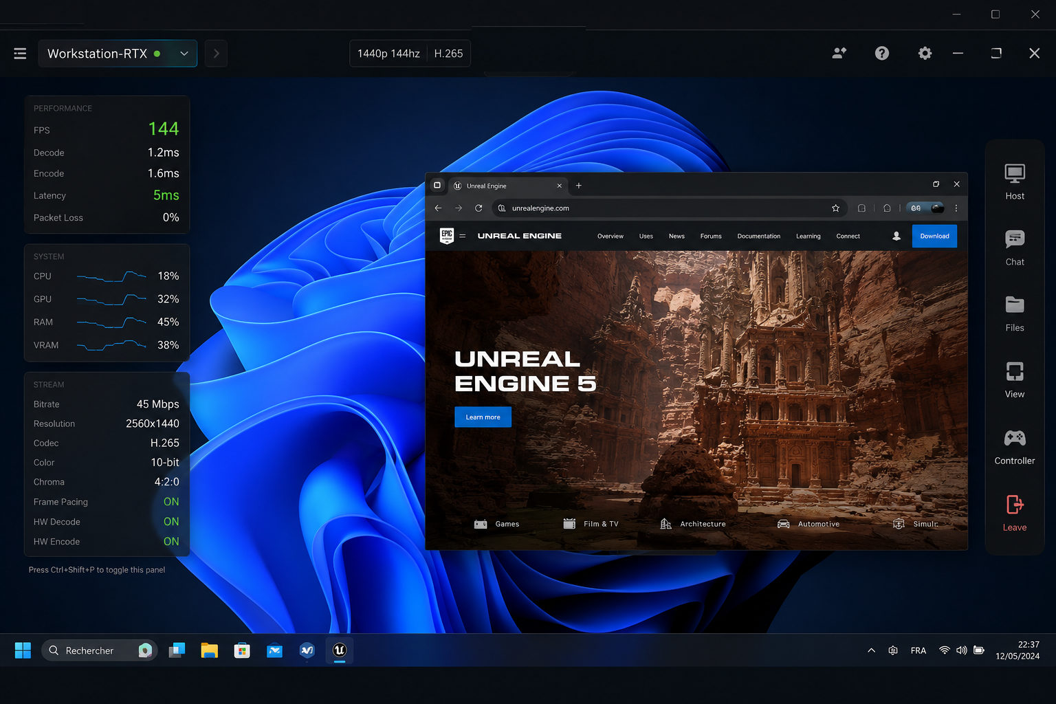Open the Film & TV category link
This screenshot has height=704, width=1056.
pyautogui.click(x=591, y=524)
